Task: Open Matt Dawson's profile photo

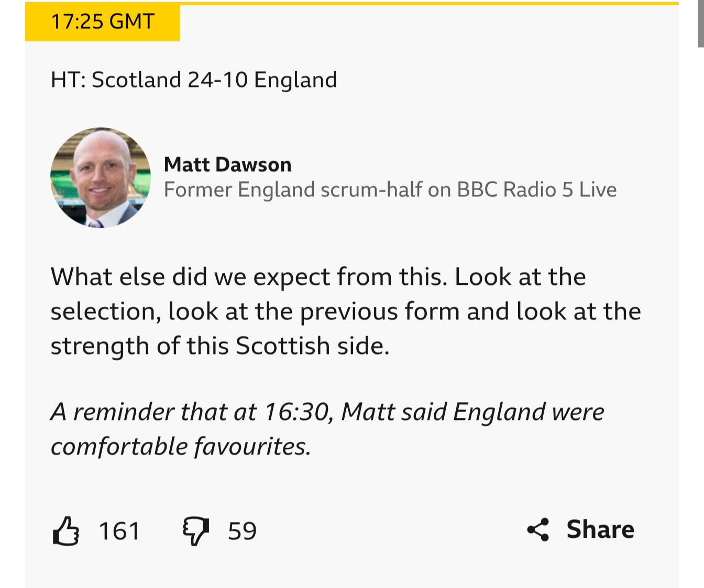Action: pos(101,178)
